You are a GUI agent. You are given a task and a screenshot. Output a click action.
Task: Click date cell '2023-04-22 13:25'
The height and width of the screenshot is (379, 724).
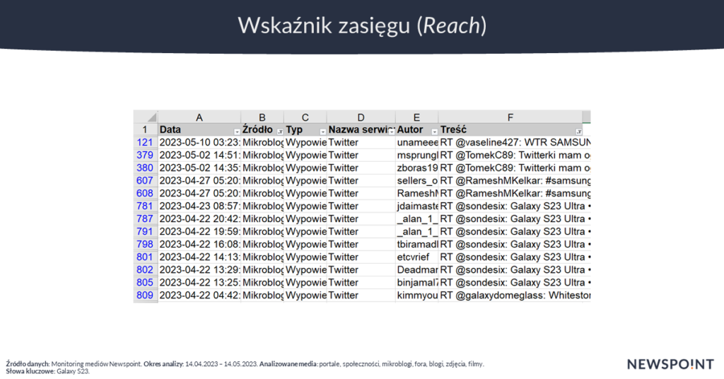[x=199, y=282]
